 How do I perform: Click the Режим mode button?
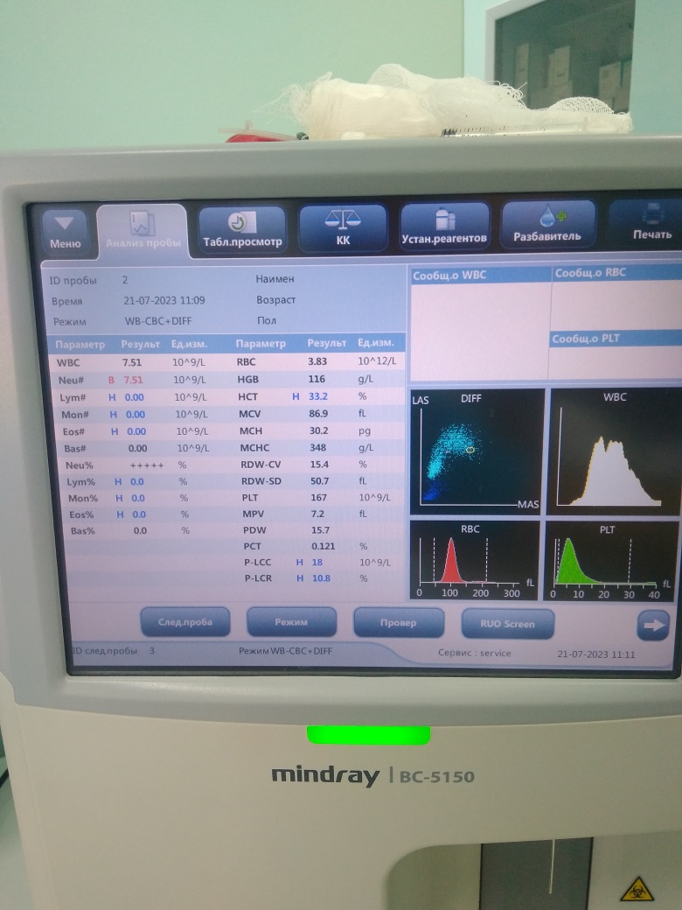(291, 622)
